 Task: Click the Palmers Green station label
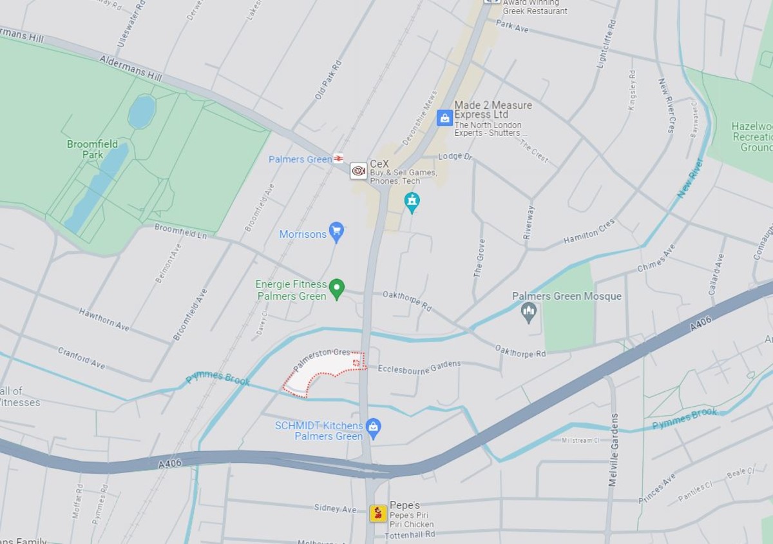point(300,159)
